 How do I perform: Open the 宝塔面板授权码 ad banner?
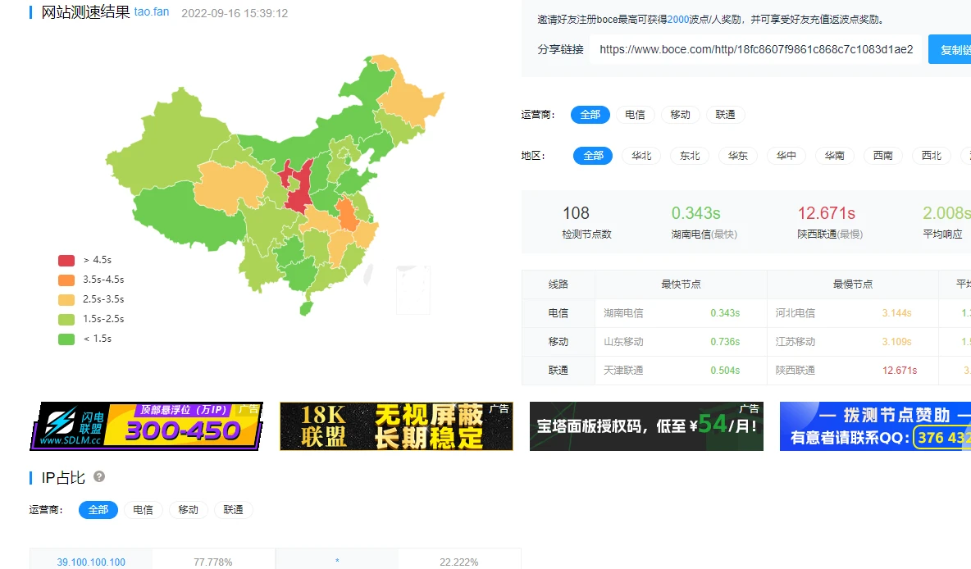coord(646,426)
